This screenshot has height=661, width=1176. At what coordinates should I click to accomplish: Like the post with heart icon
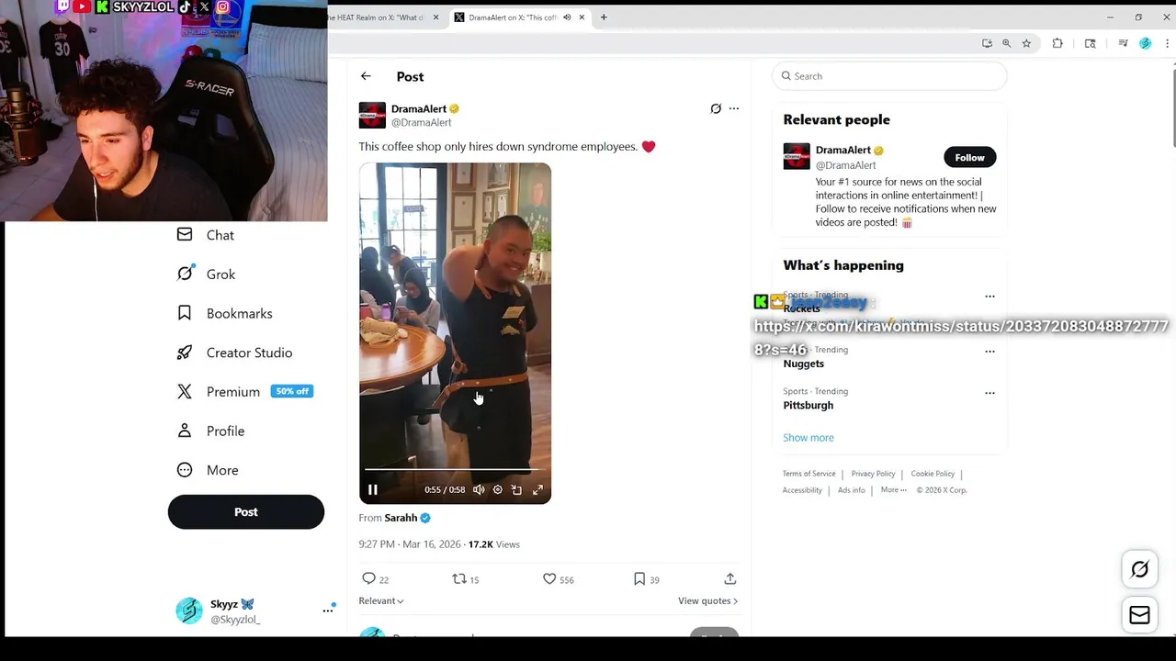(x=549, y=578)
